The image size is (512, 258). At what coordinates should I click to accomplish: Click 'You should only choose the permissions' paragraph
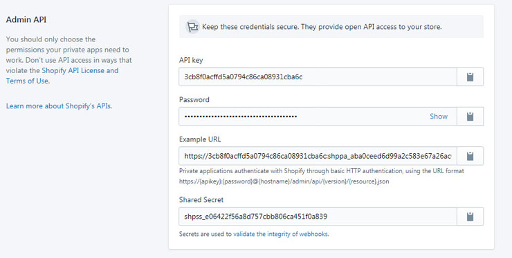[x=69, y=60]
